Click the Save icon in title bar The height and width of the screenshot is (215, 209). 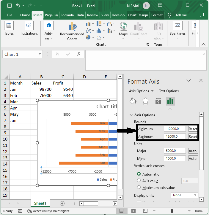9,6
